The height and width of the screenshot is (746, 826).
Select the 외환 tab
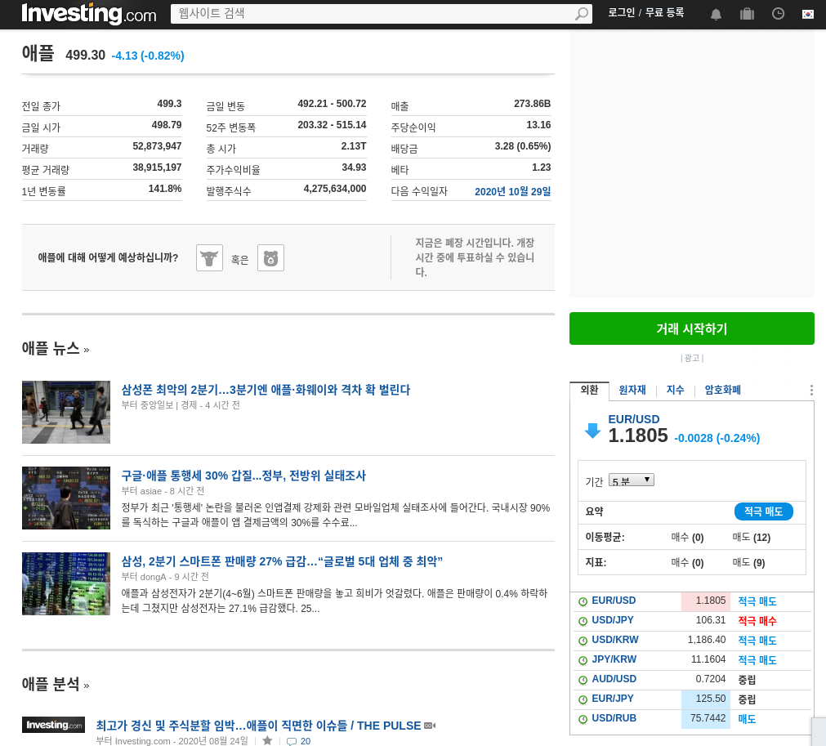589,390
